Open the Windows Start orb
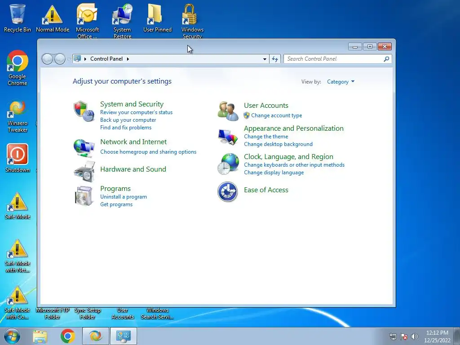This screenshot has width=460, height=345. point(12,336)
